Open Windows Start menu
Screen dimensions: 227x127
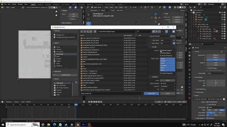click(3, 125)
